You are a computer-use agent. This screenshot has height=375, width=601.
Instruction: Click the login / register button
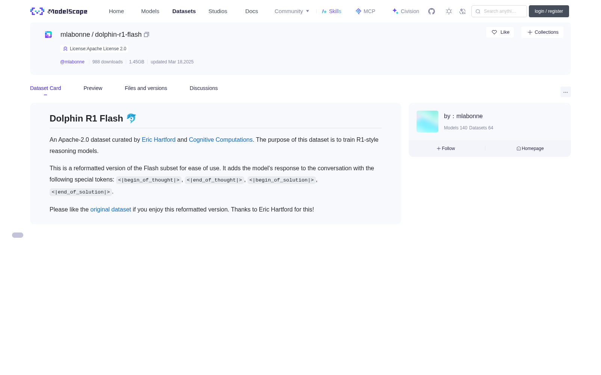point(549,11)
